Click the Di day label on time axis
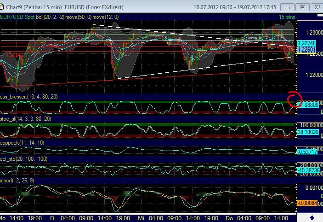 coord(53,218)
